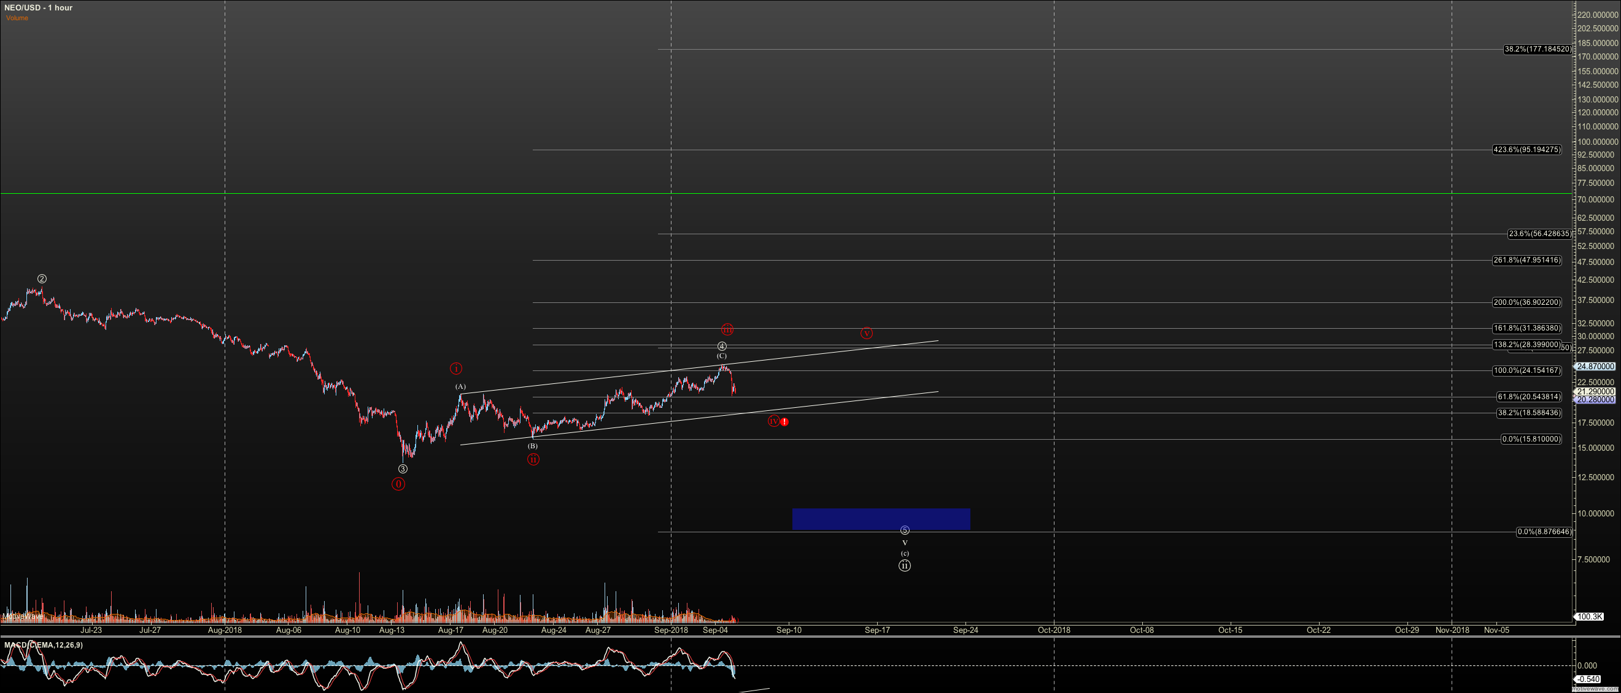The width and height of the screenshot is (1621, 693).
Task: Select the 100.0%(24.154167) Fibonacci label
Action: click(x=1526, y=370)
